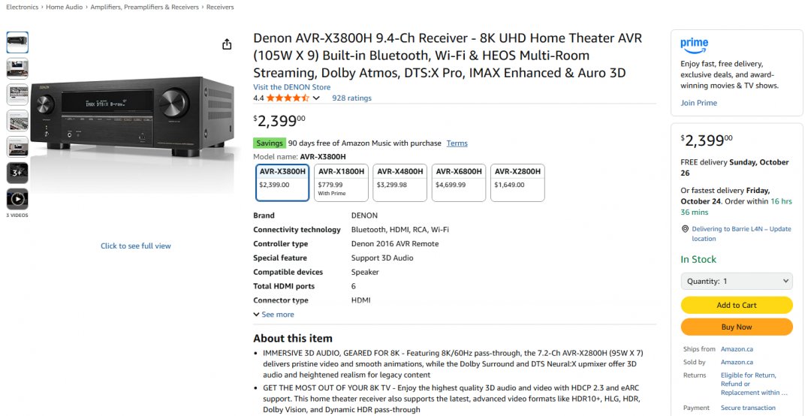The image size is (811, 416).
Task: Click the location pin delivery icon
Action: 685,229
